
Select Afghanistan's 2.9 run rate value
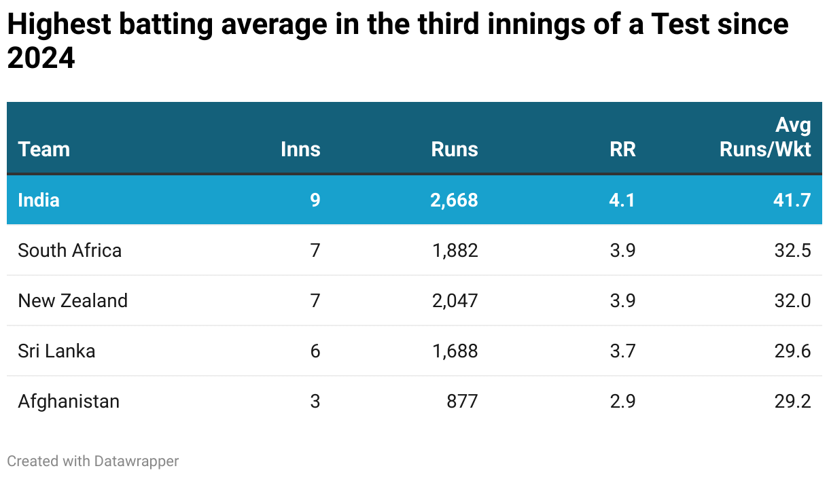pyautogui.click(x=622, y=401)
